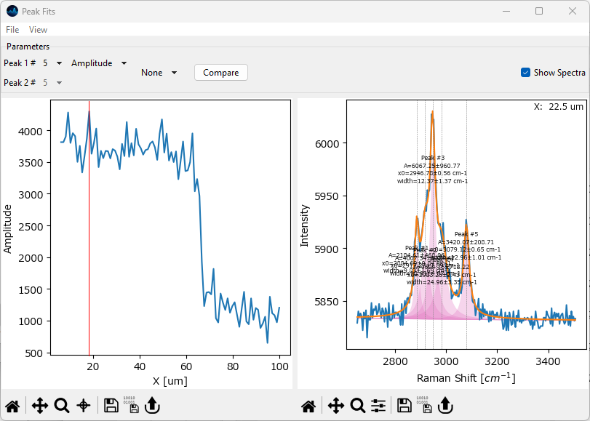Viewport: 590px width, 421px height.
Task: Click binary data save icon under amplitude plot
Action: tap(134, 406)
